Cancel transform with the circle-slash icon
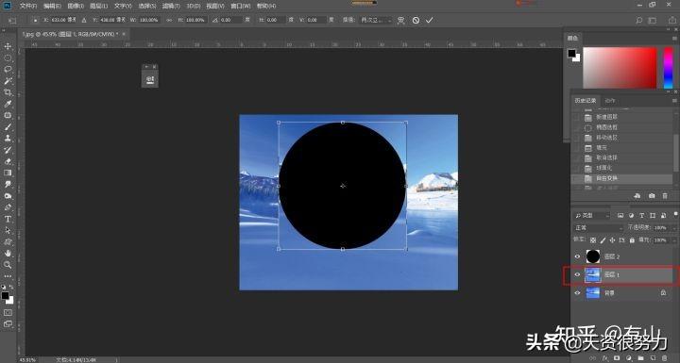The height and width of the screenshot is (363, 680). pos(416,20)
